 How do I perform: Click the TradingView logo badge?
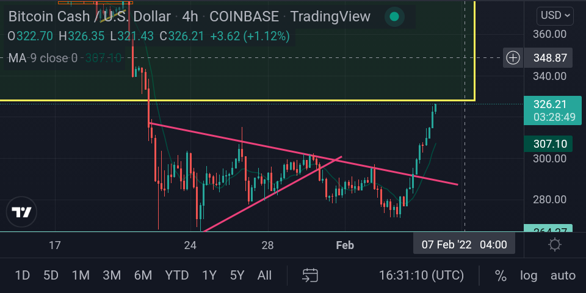tap(22, 212)
